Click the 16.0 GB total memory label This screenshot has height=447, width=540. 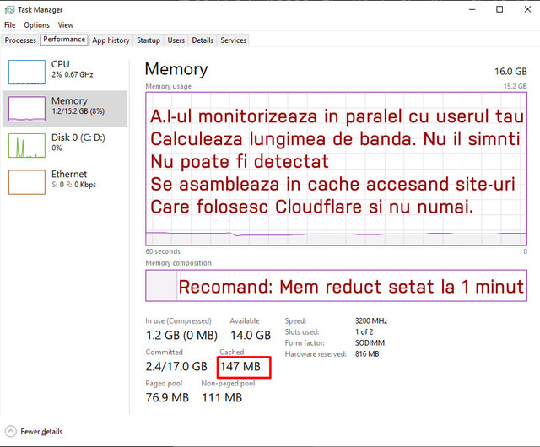510,72
